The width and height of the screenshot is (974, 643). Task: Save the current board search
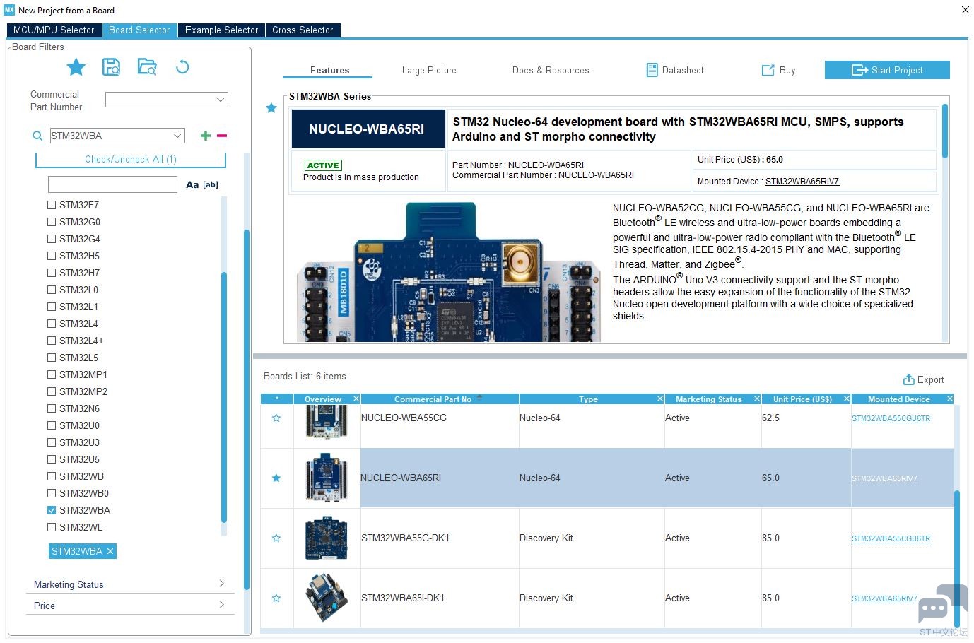tap(112, 67)
